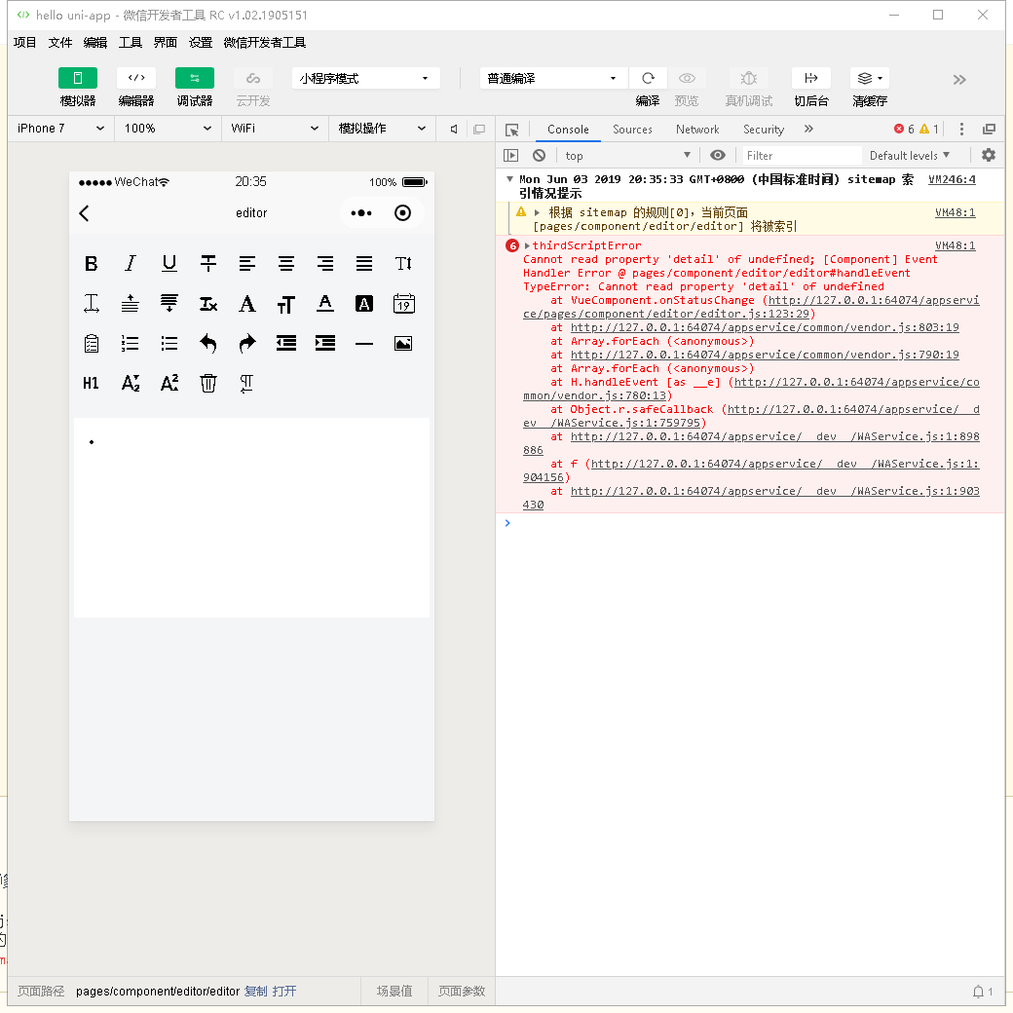Viewport: 1013px width, 1013px height.
Task: Open 100% zoom level dropdown
Action: click(x=168, y=129)
